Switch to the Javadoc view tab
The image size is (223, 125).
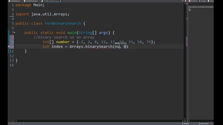tap(203, 1)
